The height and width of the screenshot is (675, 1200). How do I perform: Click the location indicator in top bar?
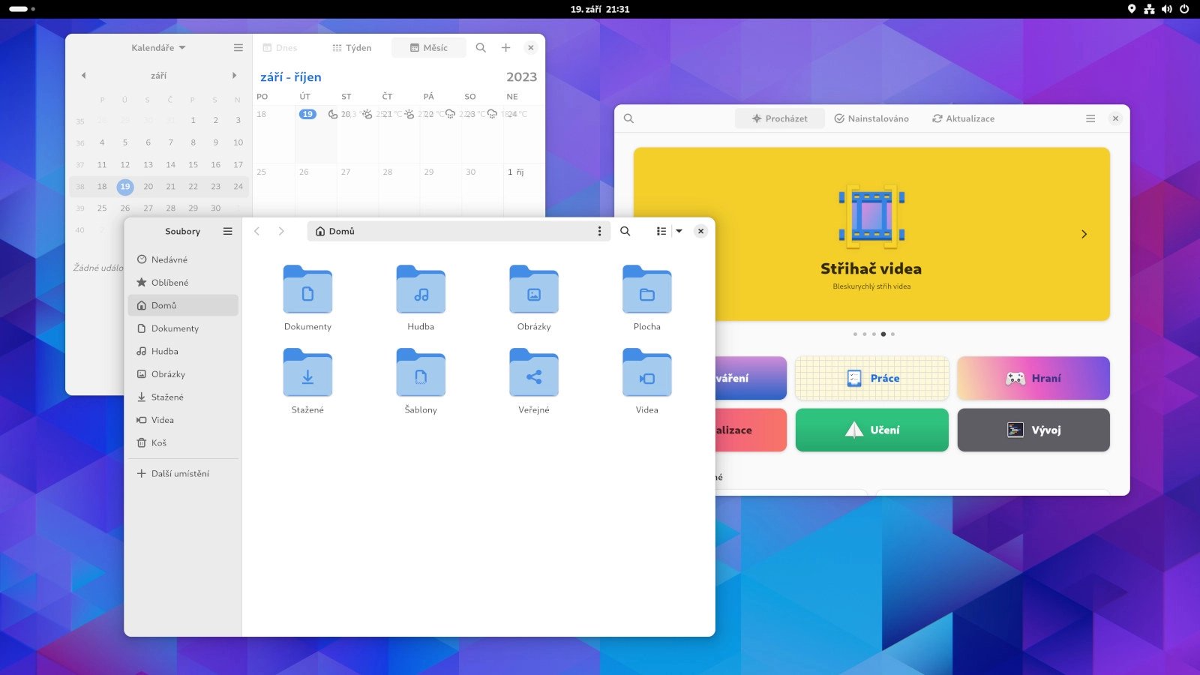(1132, 9)
